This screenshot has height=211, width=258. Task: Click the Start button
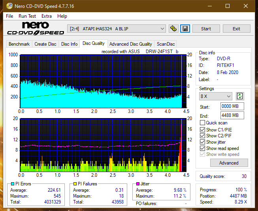tap(206, 29)
